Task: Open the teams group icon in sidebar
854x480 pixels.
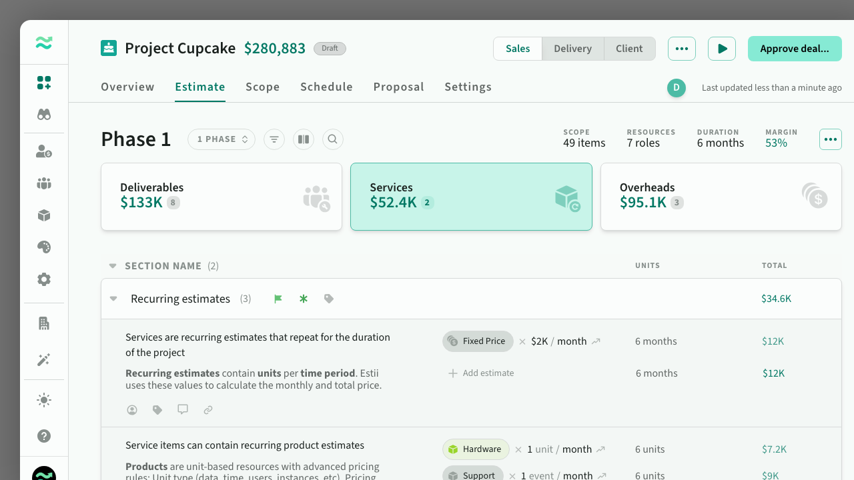Action: point(44,183)
